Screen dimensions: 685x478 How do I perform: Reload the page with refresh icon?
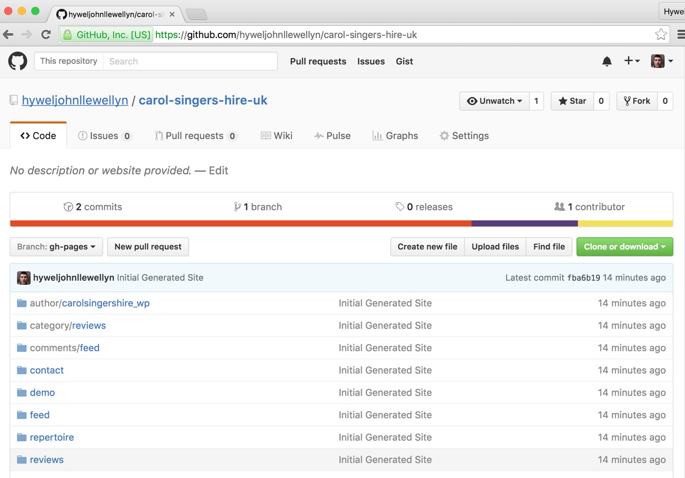(x=46, y=35)
